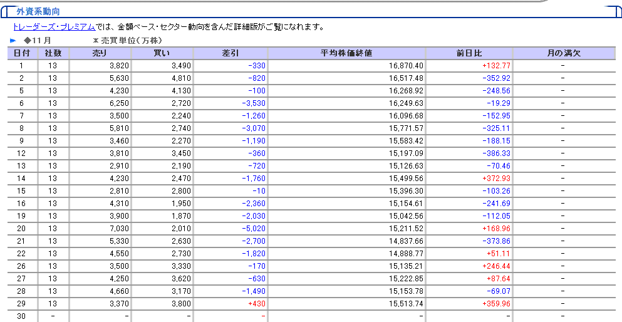Click the red +430 差引 value
This screenshot has height=322, width=622.
click(257, 304)
